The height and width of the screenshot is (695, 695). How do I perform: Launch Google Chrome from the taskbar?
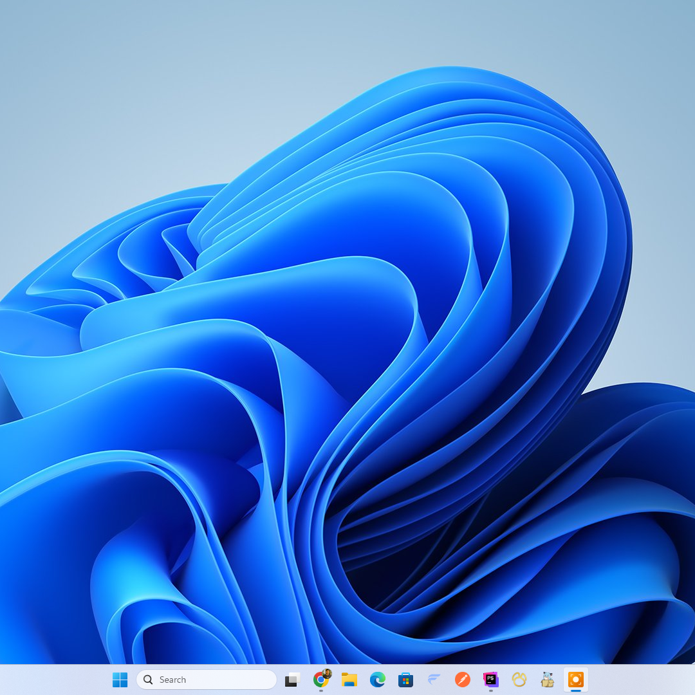pos(320,680)
